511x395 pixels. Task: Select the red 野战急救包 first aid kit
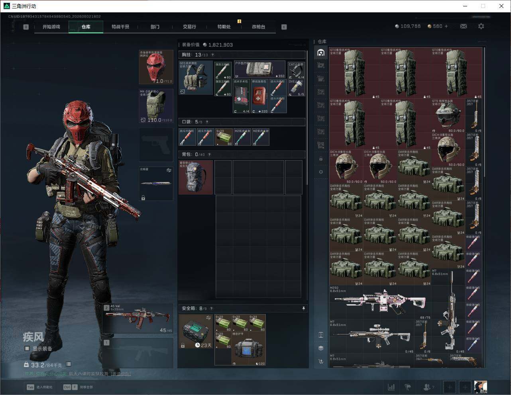click(x=260, y=96)
